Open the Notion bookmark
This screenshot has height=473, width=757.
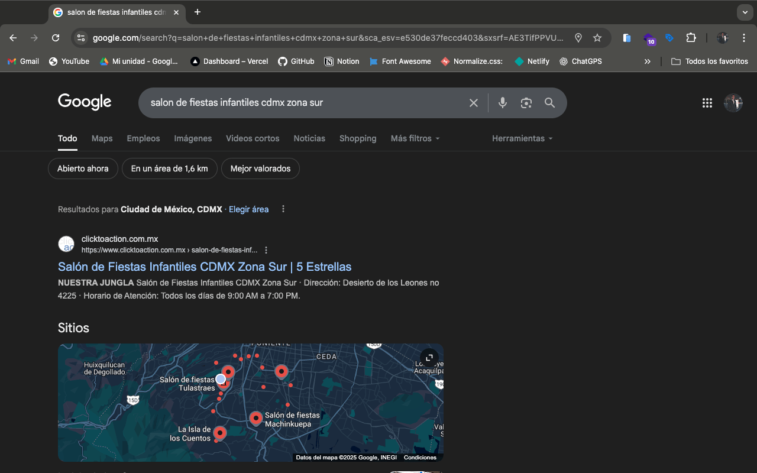[342, 61]
